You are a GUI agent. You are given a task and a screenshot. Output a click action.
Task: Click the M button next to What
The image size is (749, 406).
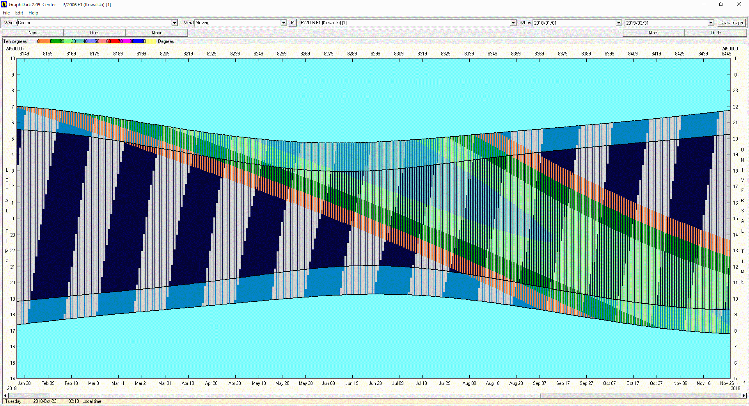tap(293, 23)
